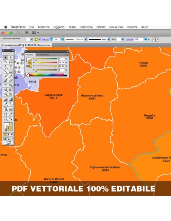
Task: Open Modifica menu
Action: point(44,27)
